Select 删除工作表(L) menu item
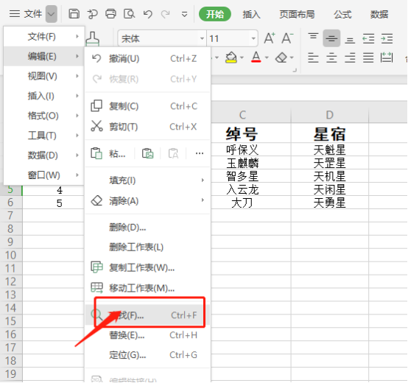408x383 pixels. (147, 247)
